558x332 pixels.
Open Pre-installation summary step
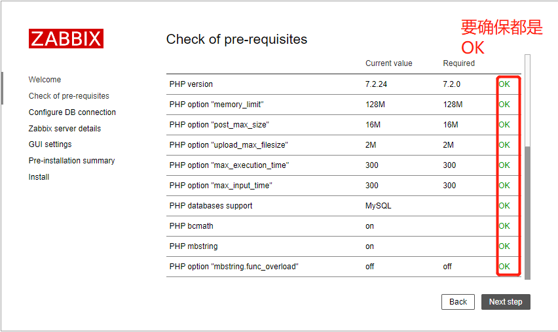coord(71,161)
